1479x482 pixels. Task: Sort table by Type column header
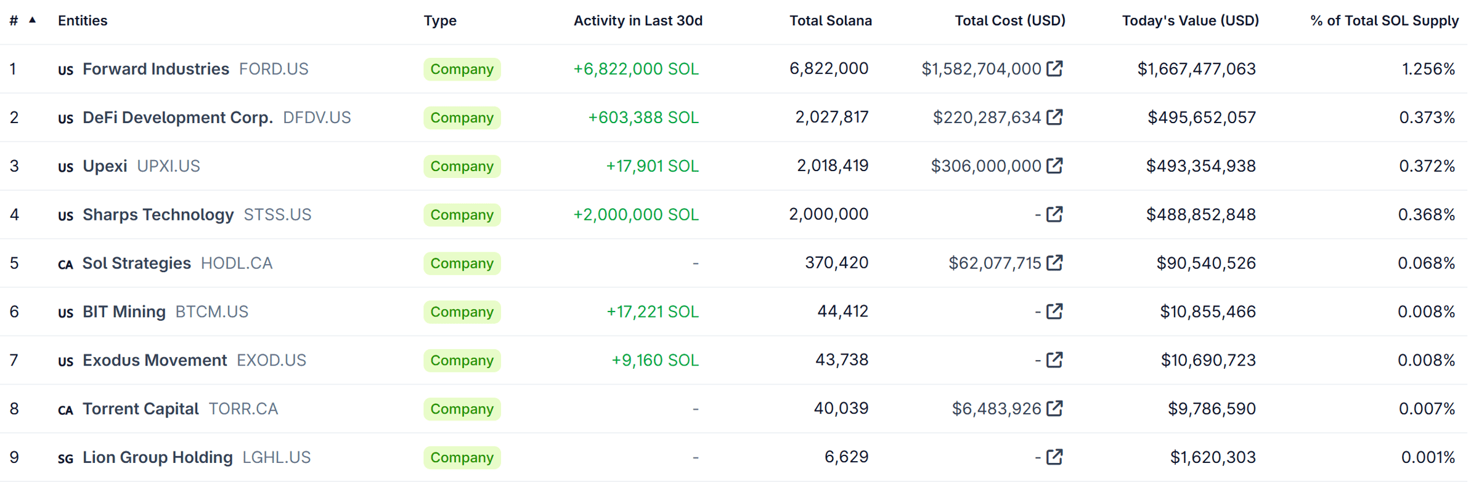point(440,20)
